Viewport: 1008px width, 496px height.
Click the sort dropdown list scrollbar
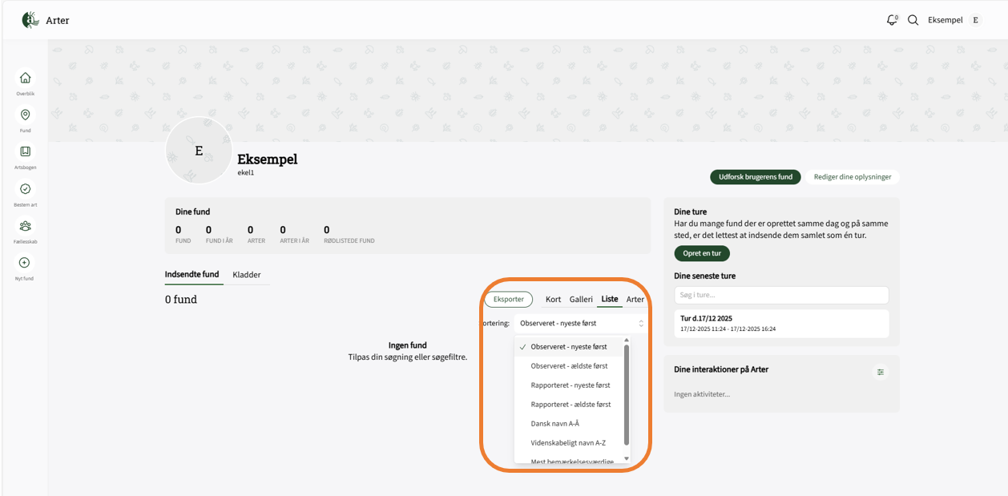pos(627,393)
